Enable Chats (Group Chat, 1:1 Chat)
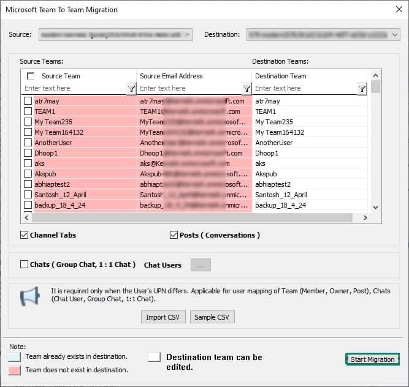This screenshot has width=409, height=387. click(x=25, y=265)
